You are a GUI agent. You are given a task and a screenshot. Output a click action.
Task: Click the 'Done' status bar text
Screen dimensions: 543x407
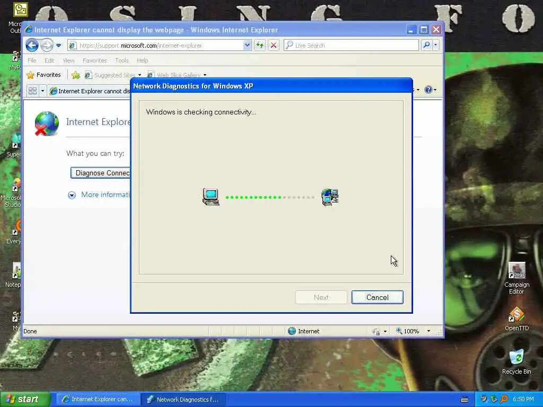30,331
